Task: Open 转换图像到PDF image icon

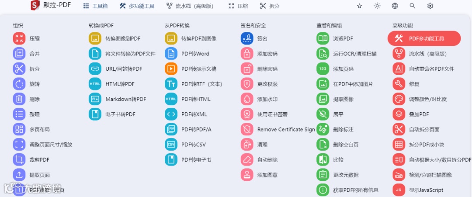Action: pyautogui.click(x=95, y=38)
